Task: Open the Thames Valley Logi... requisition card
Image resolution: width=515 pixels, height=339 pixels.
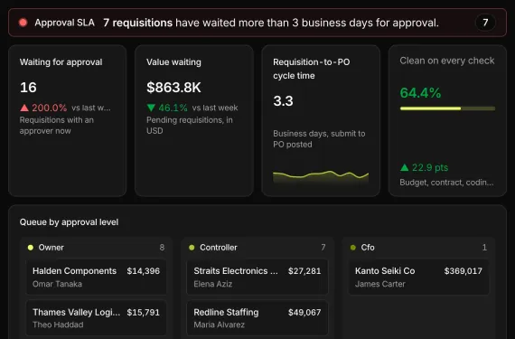Action: (x=97, y=318)
